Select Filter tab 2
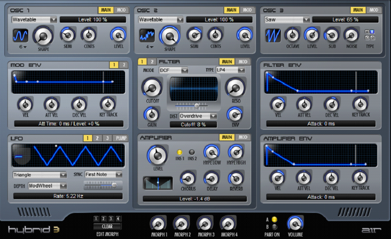Screen dimensions: 391x239 point(152,62)
